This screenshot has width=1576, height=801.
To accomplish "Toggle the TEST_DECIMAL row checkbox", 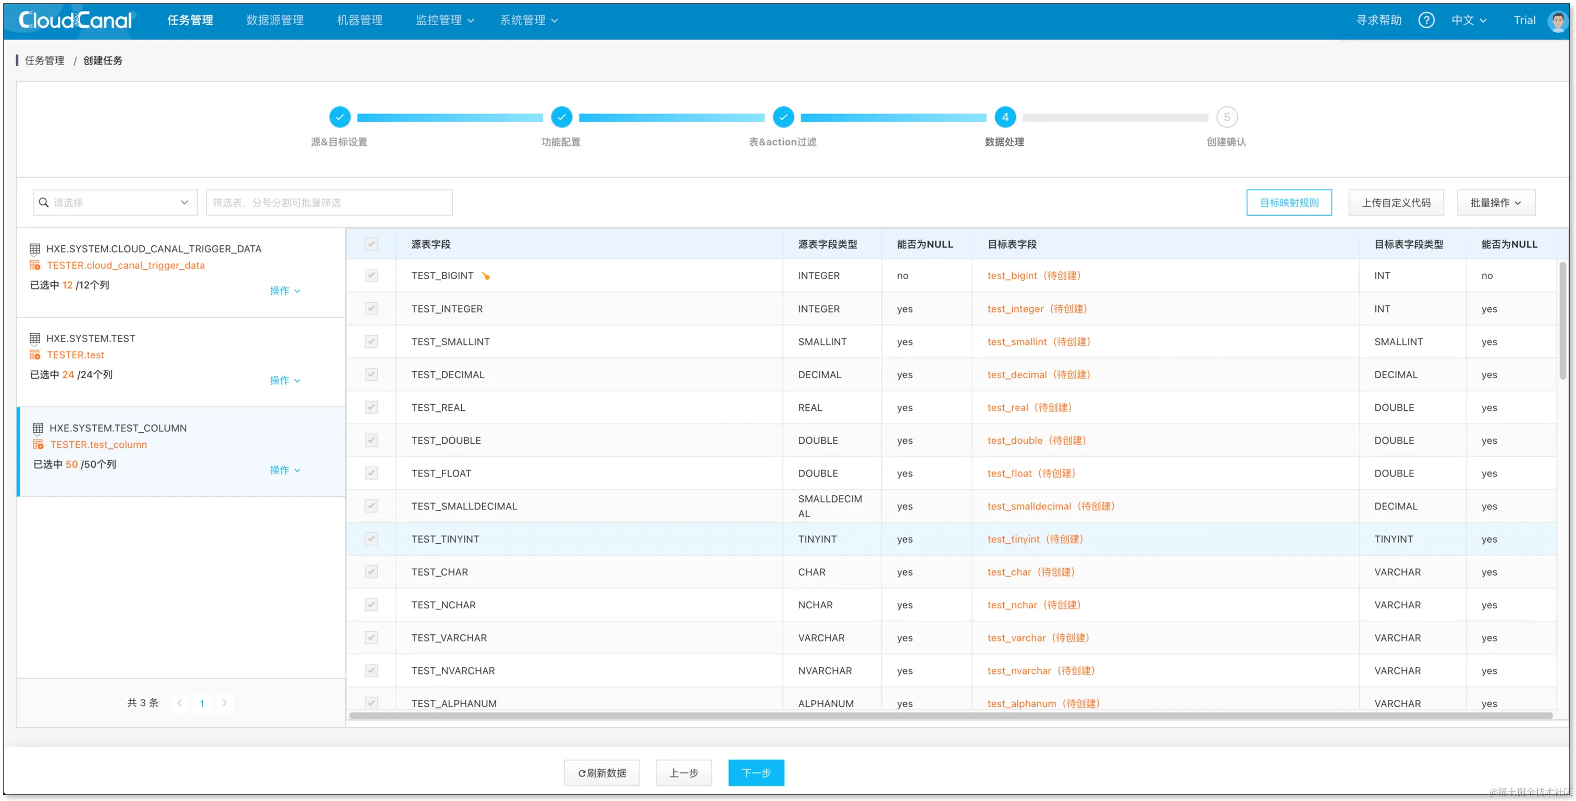I will [x=372, y=374].
